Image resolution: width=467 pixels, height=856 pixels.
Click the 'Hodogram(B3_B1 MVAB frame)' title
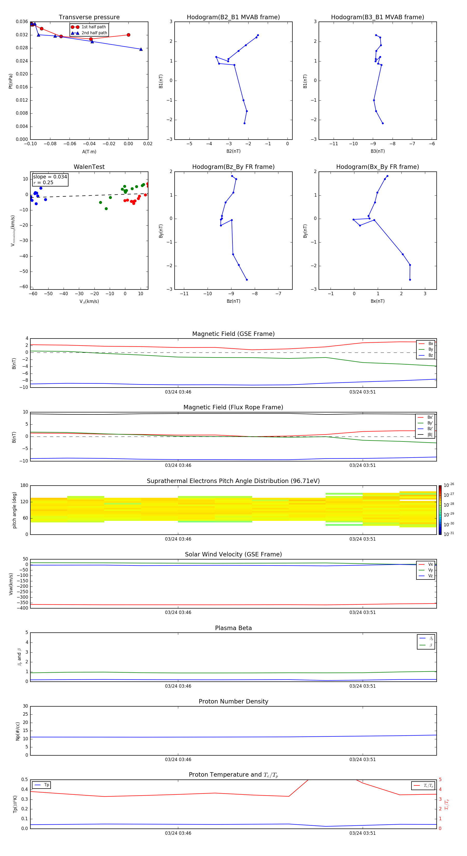[377, 17]
